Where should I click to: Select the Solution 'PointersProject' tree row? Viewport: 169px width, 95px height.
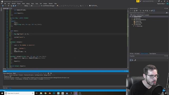point(140,15)
